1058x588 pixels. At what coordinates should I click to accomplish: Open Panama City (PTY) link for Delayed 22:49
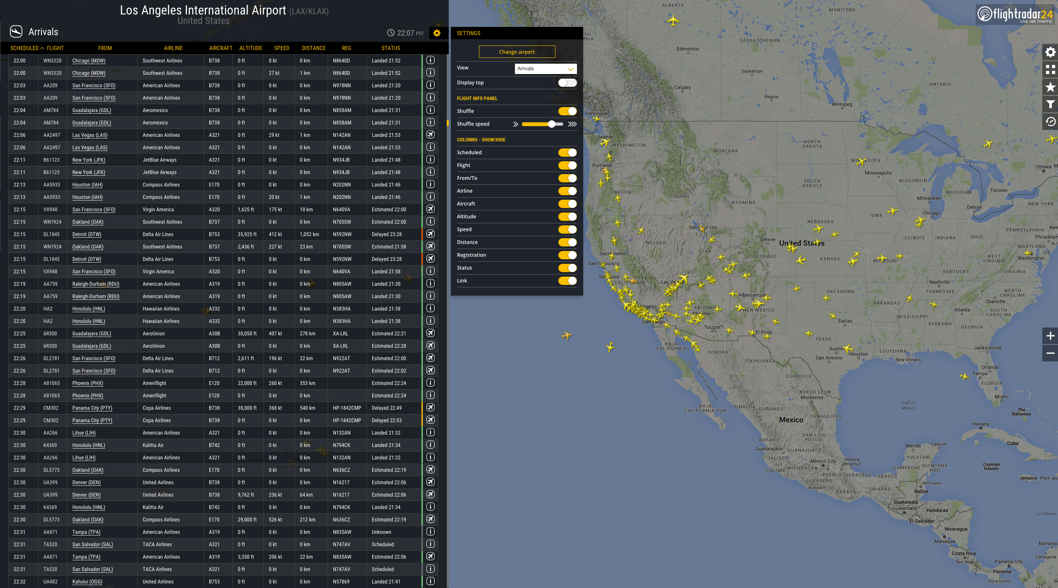[x=92, y=408]
